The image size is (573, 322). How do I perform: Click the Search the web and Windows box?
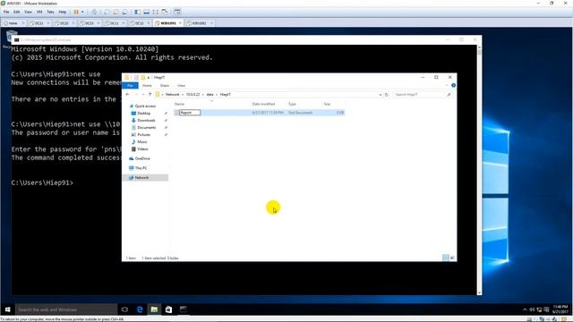pyautogui.click(x=66, y=309)
